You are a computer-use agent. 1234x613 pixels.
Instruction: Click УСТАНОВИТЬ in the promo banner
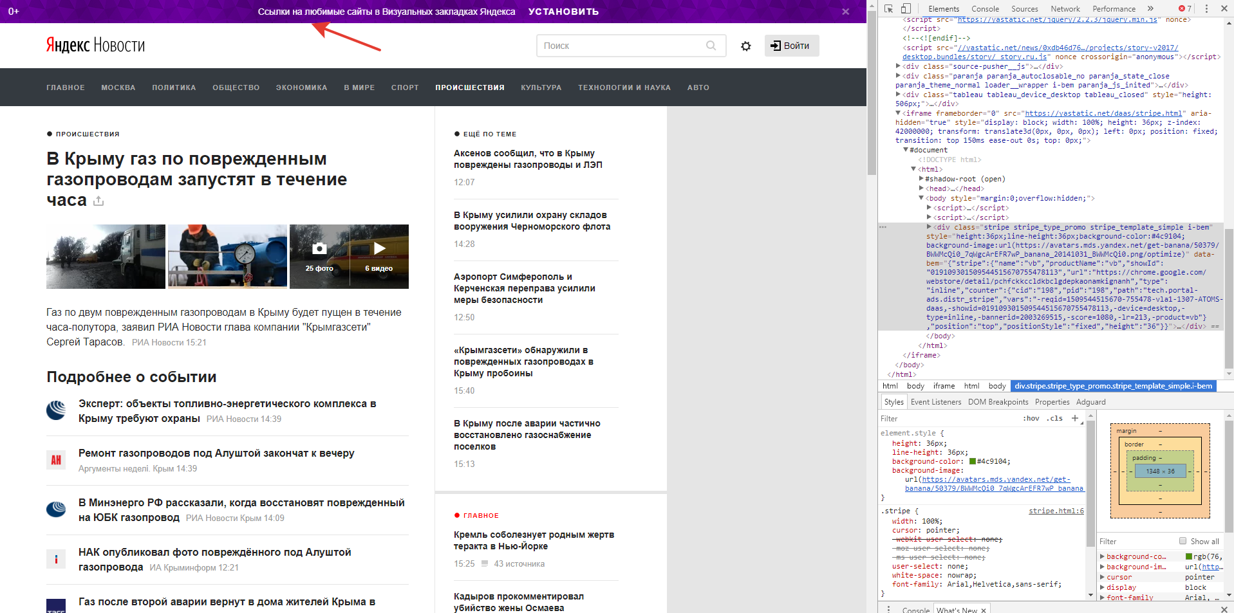coord(563,12)
